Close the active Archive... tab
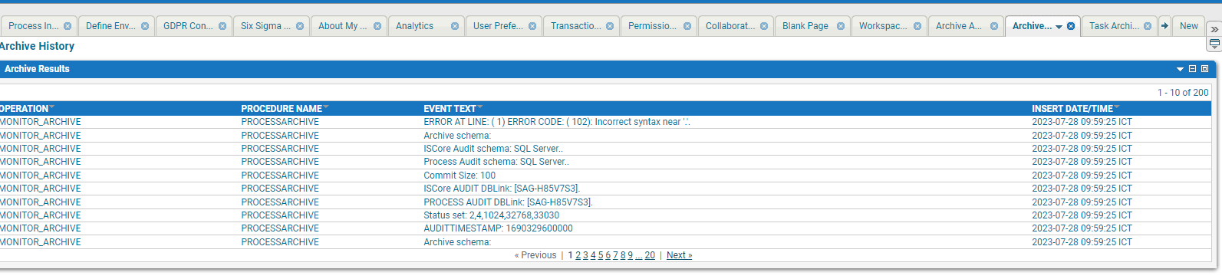The image size is (1222, 279). point(1071,26)
